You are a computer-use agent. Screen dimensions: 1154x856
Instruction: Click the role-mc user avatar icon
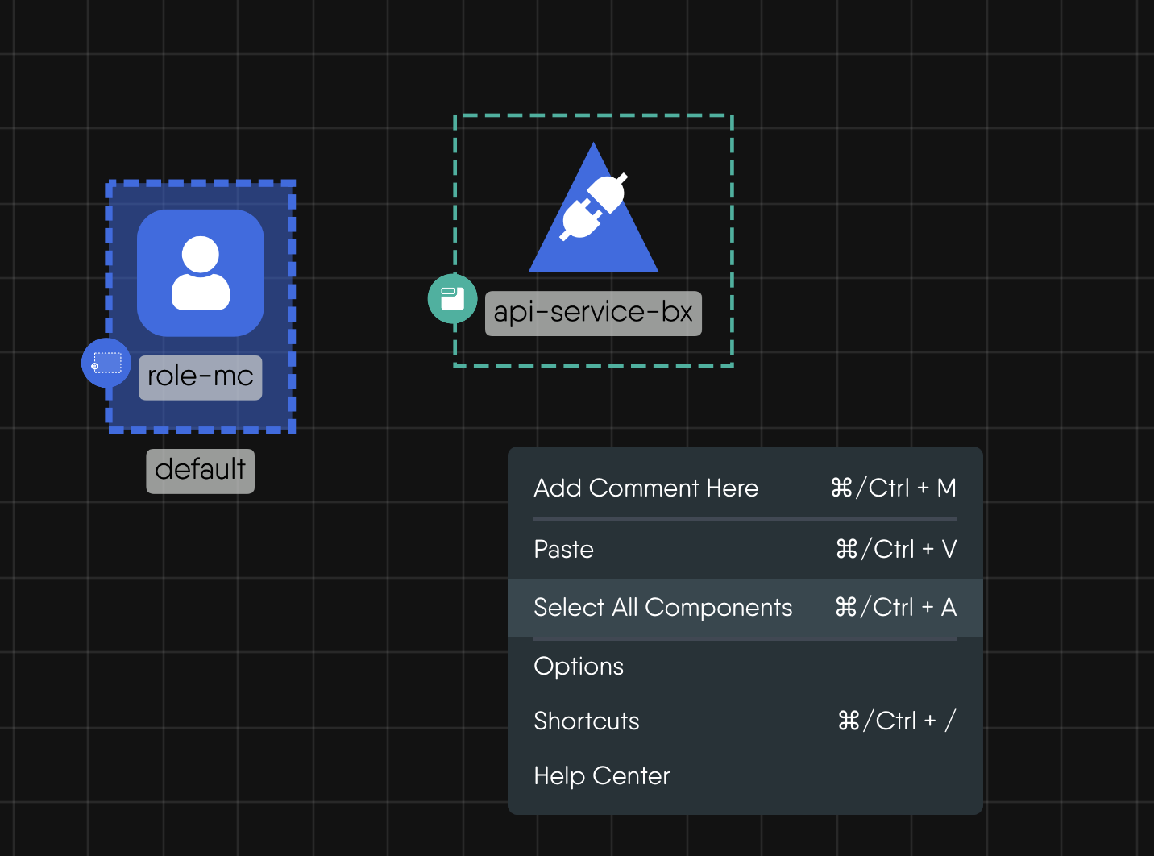201,272
